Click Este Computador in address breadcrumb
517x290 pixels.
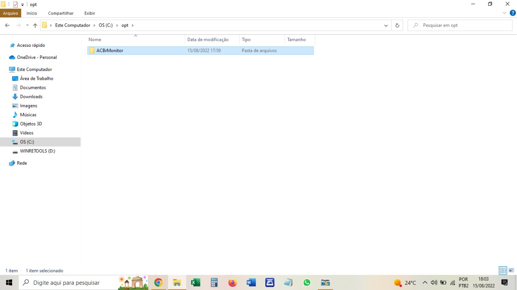pyautogui.click(x=73, y=25)
